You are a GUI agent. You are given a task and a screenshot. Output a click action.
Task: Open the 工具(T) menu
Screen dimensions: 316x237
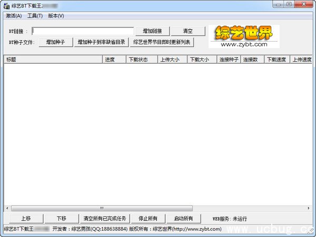click(x=35, y=16)
